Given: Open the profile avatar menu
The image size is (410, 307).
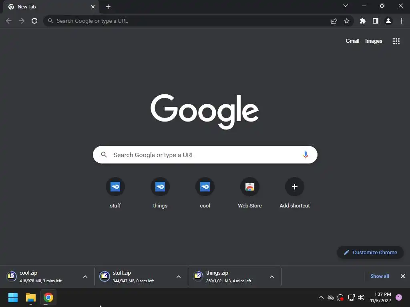Looking at the screenshot, I should (x=388, y=21).
